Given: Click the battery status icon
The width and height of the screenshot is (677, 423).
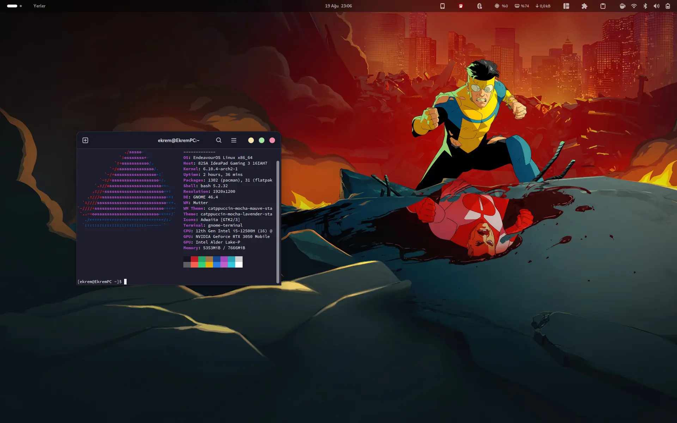Looking at the screenshot, I should click(x=668, y=6).
